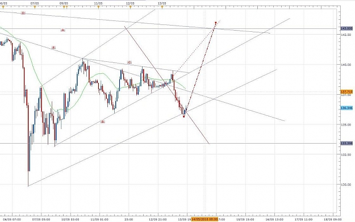Click the 06/05 07:00 time axis label
Image resolution: width=355 pixels, height=222 pixels.
click(12, 219)
